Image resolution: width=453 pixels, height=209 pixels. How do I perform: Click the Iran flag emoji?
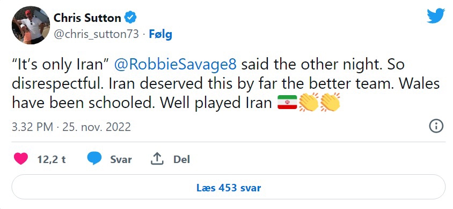[287, 102]
